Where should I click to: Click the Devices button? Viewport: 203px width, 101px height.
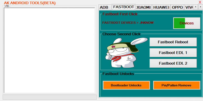point(187,23)
